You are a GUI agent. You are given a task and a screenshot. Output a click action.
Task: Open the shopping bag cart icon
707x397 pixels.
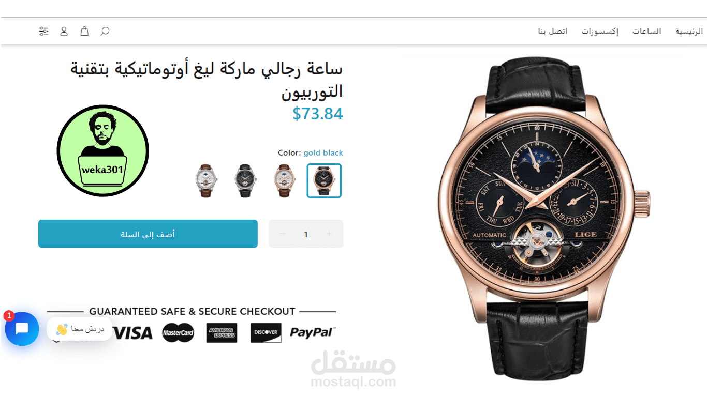point(84,31)
